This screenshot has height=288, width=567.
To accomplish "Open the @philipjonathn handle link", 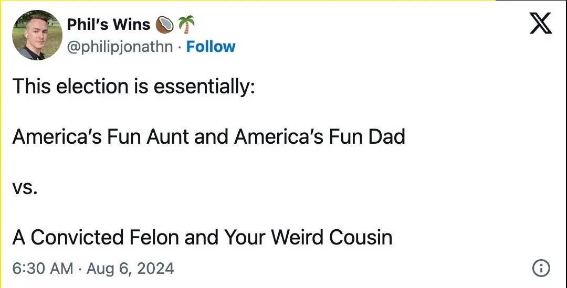I will pos(120,47).
